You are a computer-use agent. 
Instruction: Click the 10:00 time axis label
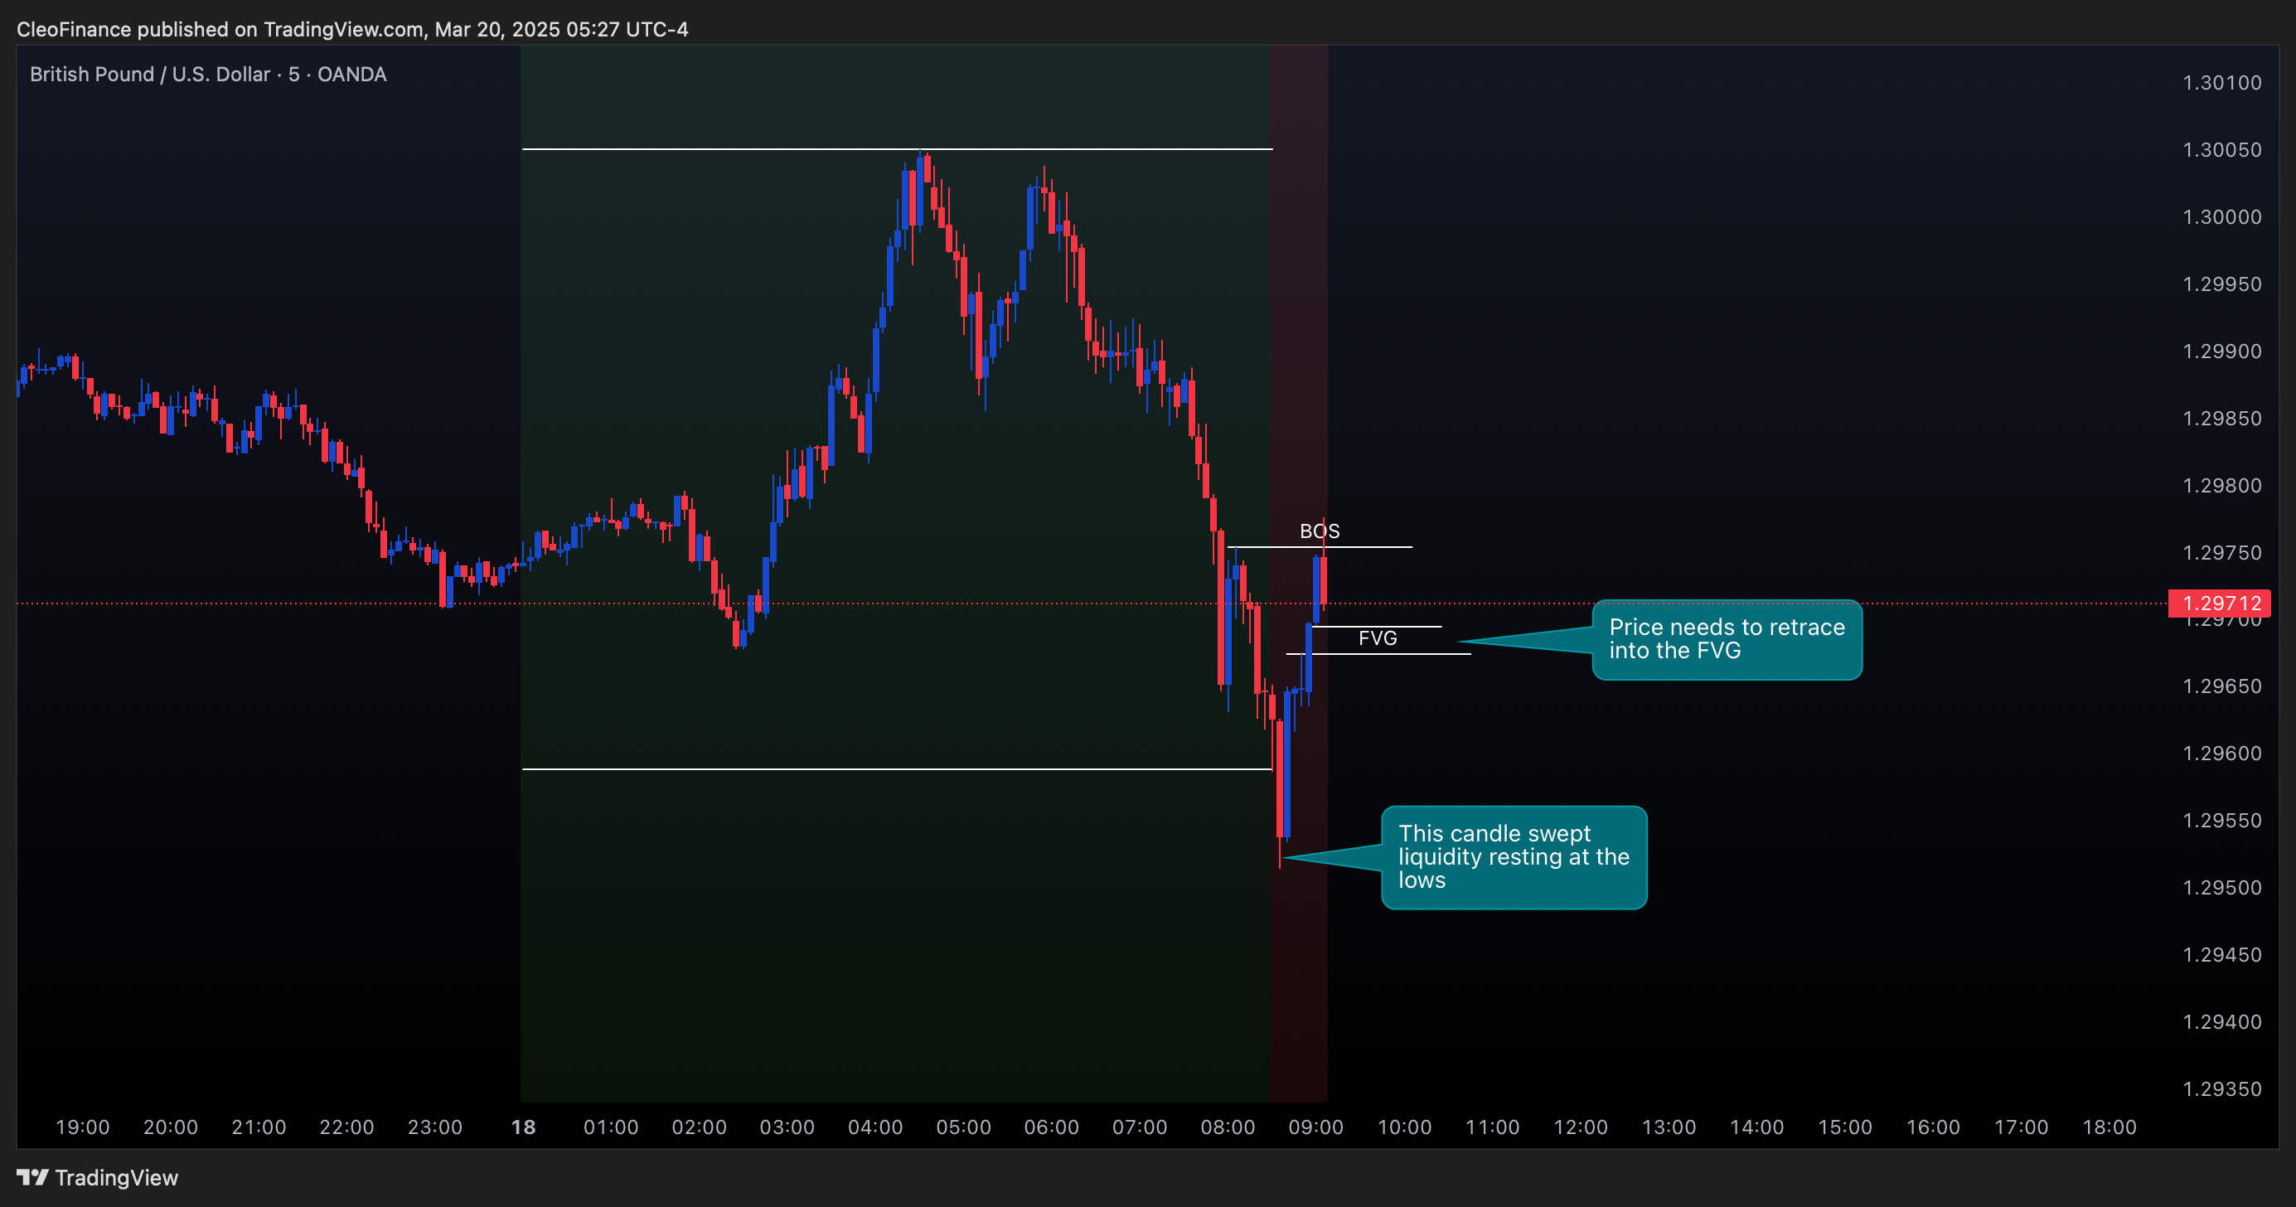pyautogui.click(x=1405, y=1127)
